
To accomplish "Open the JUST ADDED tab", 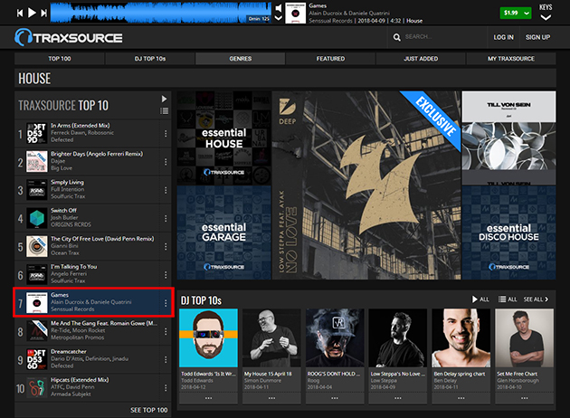I will click(x=421, y=59).
